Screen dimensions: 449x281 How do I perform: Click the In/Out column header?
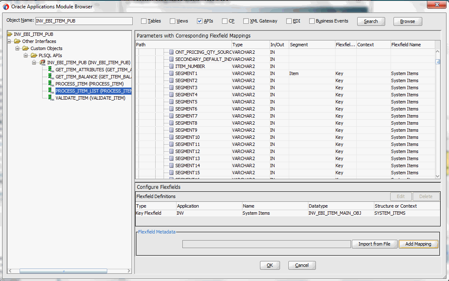279,45
